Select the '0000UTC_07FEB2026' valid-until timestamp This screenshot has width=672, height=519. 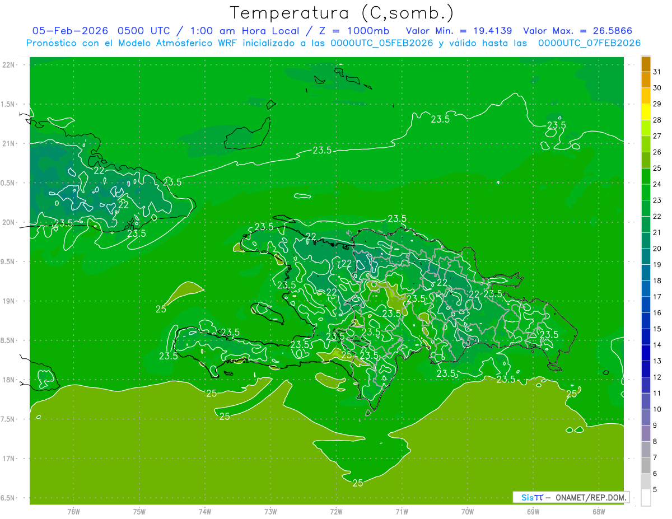coord(589,43)
